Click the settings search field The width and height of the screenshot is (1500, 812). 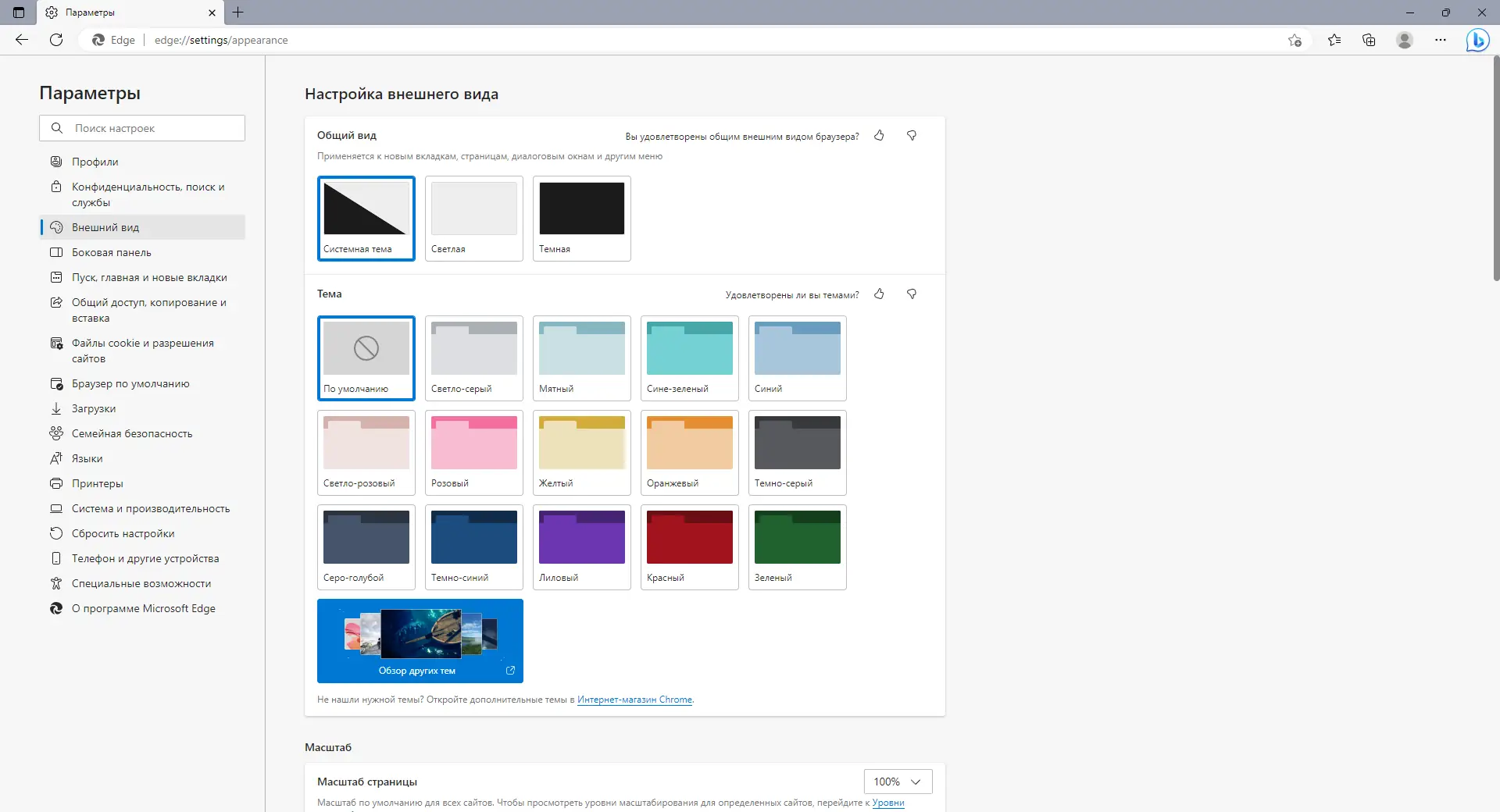141,127
